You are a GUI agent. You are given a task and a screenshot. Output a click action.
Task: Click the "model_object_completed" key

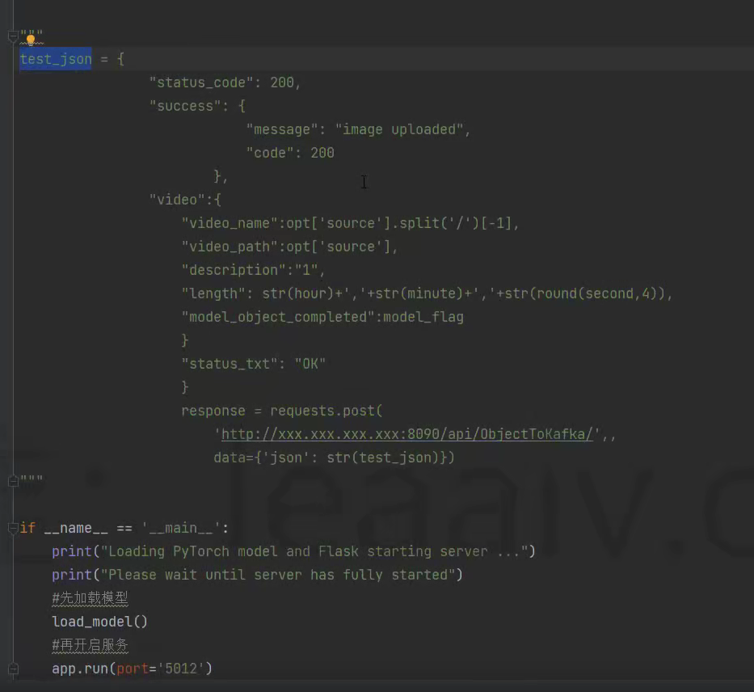[277, 317]
